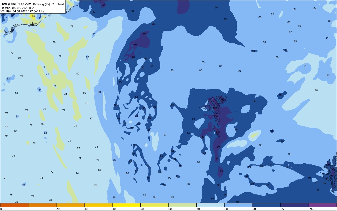Screen dimensions: 337x211
Task: Click the "UWC/DINI EUR 2km" model title
Action: point(16,4)
